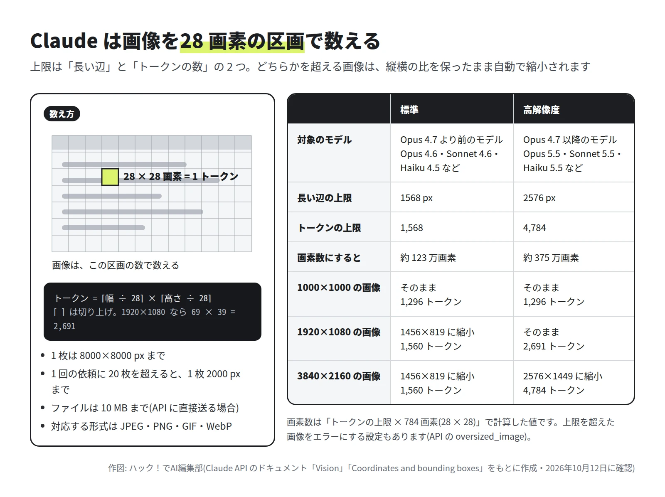Click the cell Opus 4.7 以降のモデル

click(x=574, y=154)
